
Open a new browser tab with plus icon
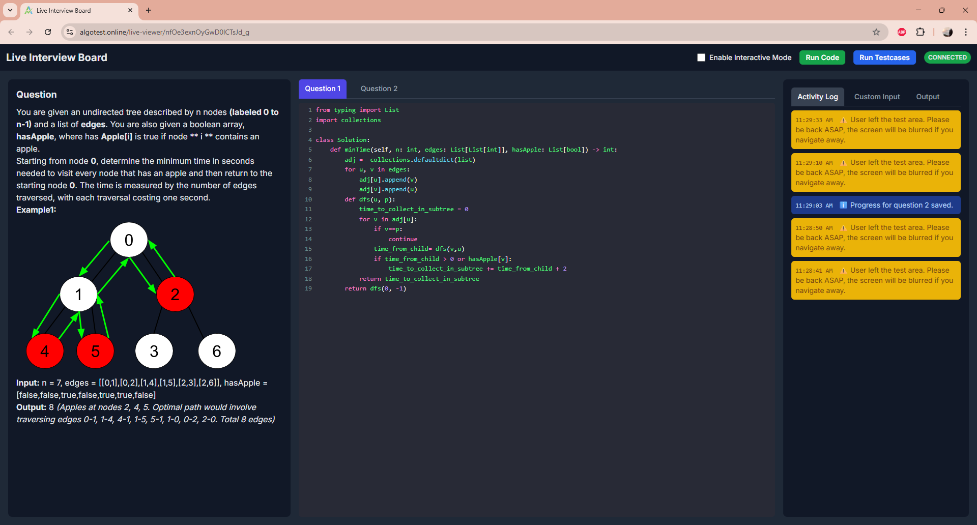pyautogui.click(x=149, y=10)
